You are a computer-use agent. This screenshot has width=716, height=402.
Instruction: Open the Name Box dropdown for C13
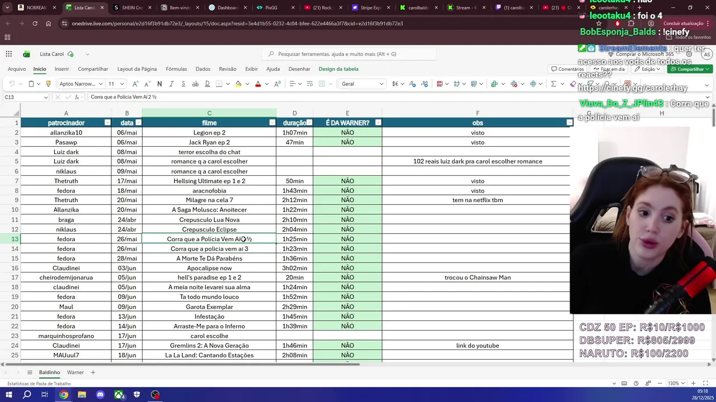(46, 97)
